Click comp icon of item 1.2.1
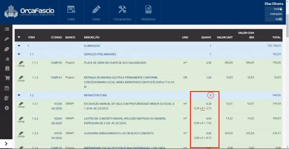 pos(21,105)
